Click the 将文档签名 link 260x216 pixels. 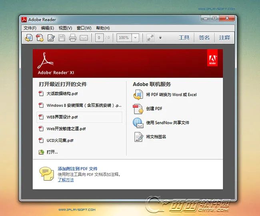[156, 137]
